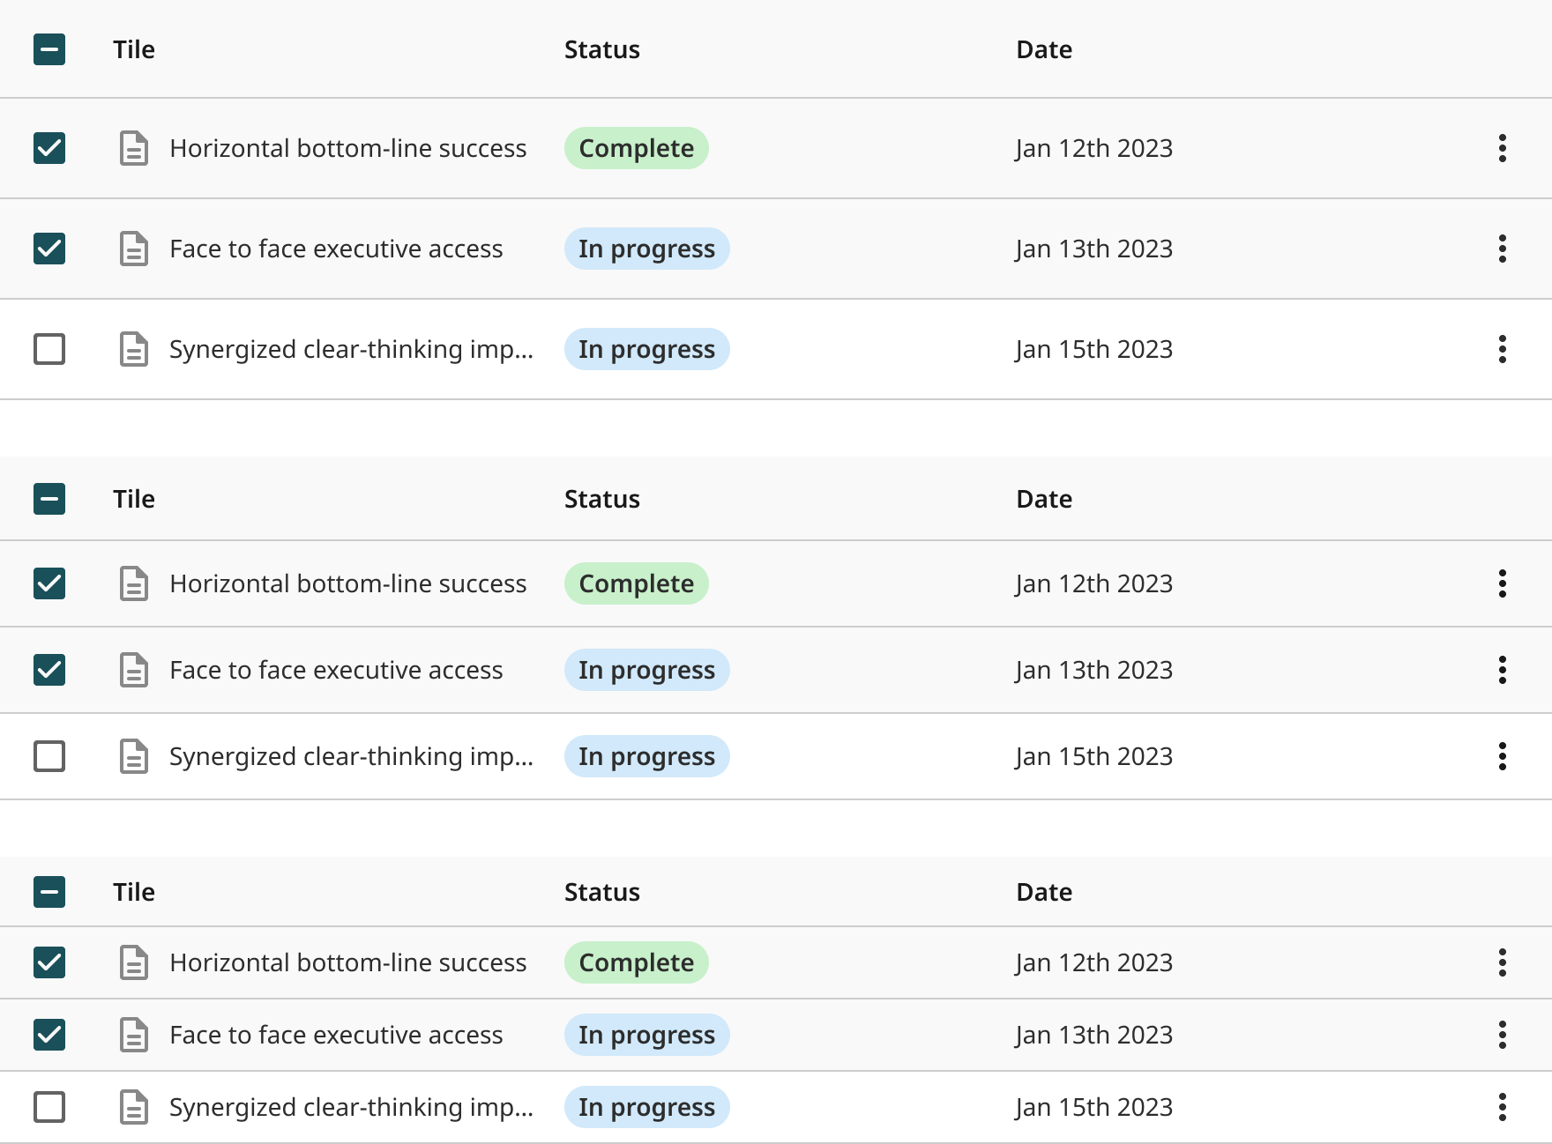Click the Status column header in the top table
Screen dimensions: 1552x1144
(x=602, y=49)
